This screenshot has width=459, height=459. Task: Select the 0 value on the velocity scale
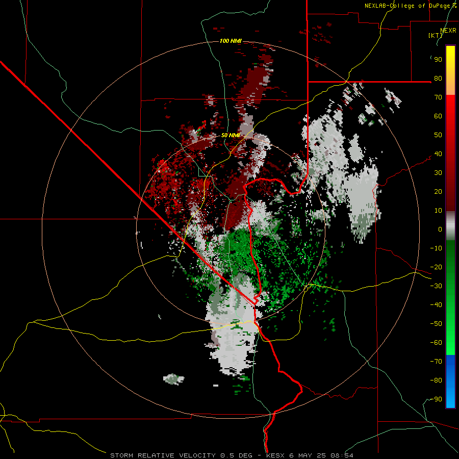(x=440, y=229)
